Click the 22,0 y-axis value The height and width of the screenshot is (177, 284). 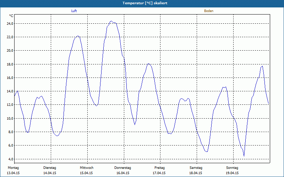[10, 37]
